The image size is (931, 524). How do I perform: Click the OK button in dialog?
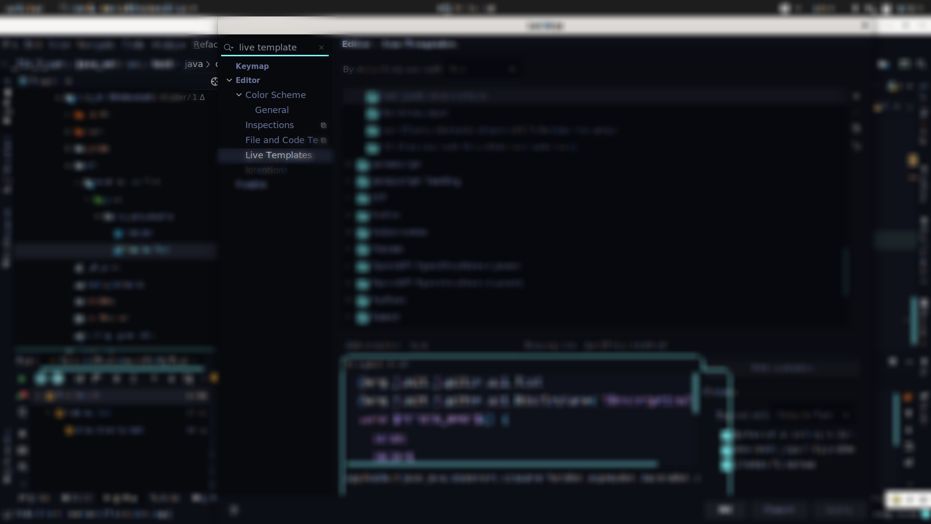point(725,509)
